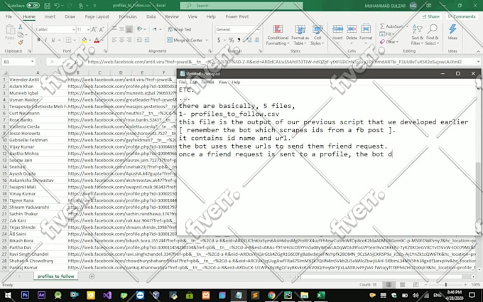Click the Cut scissors icon in Clipboard group
Image resolution: width=483 pixels, height=302 pixels.
[21, 27]
